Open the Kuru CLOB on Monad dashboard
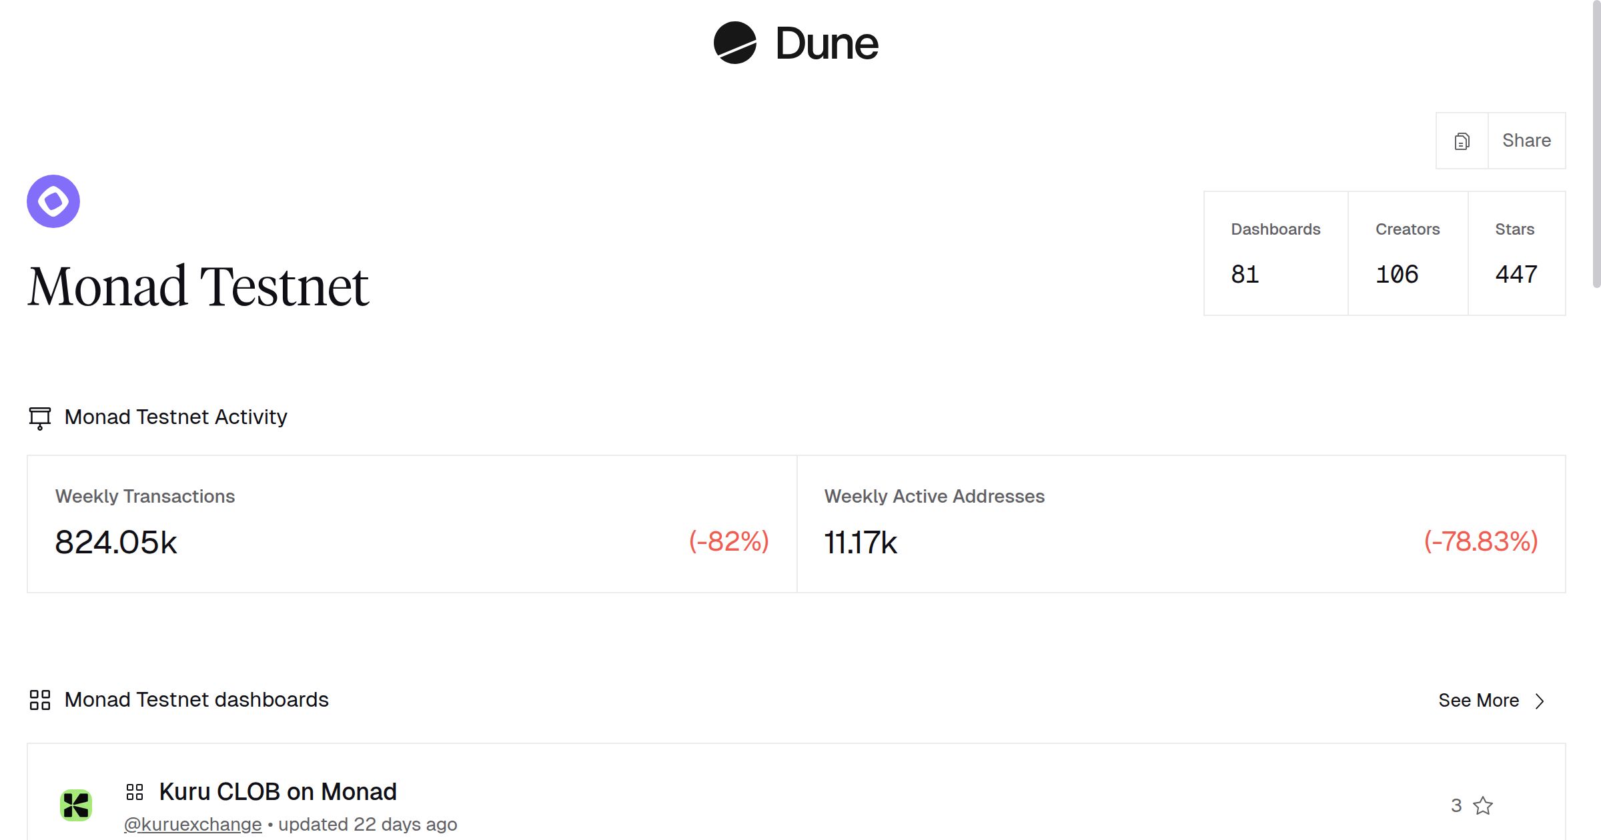 click(278, 792)
